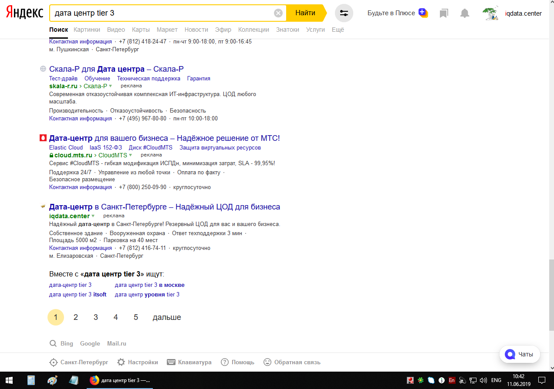The image size is (554, 389).
Task: Open the taskbar clock showing 10:42
Action: [518, 380]
